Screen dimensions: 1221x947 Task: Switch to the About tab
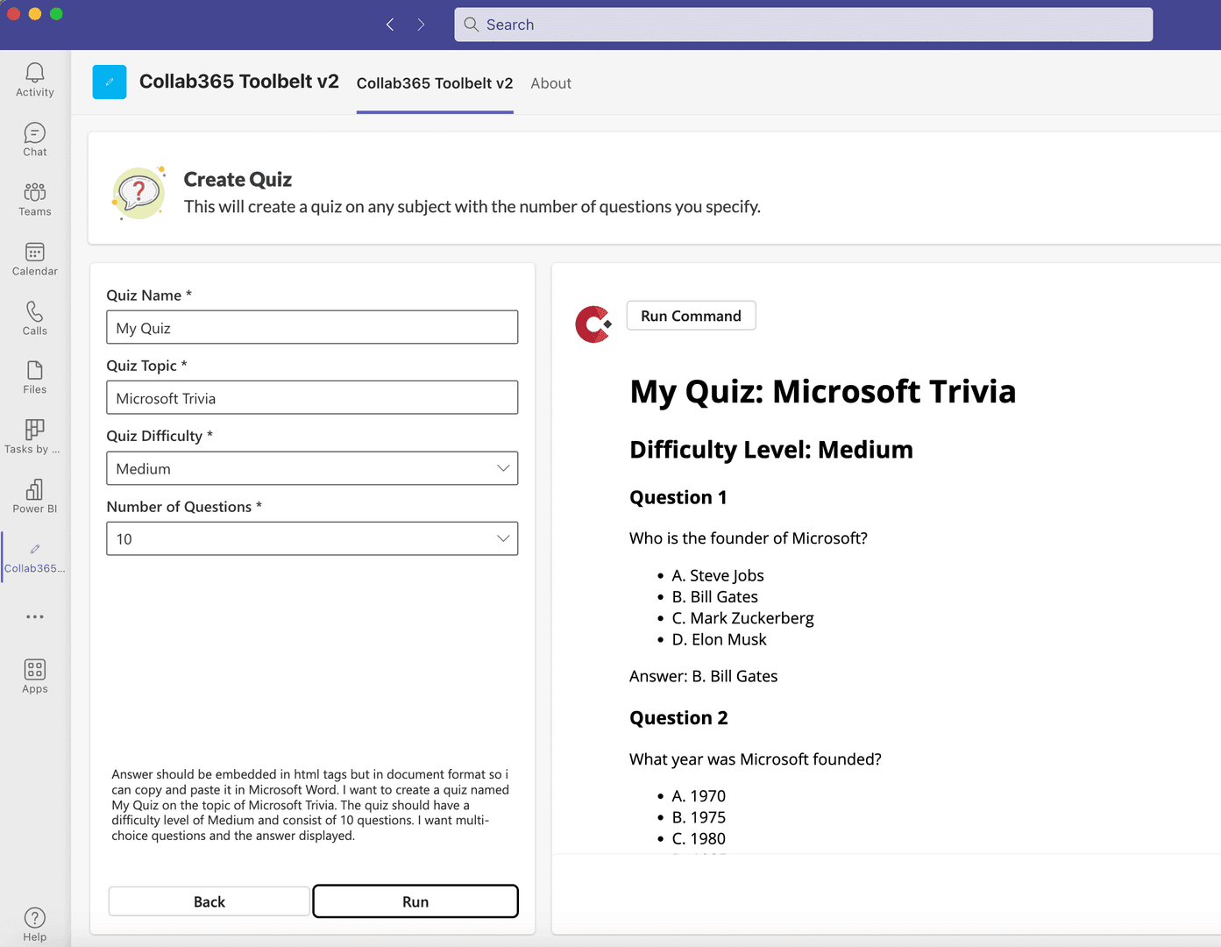[550, 83]
